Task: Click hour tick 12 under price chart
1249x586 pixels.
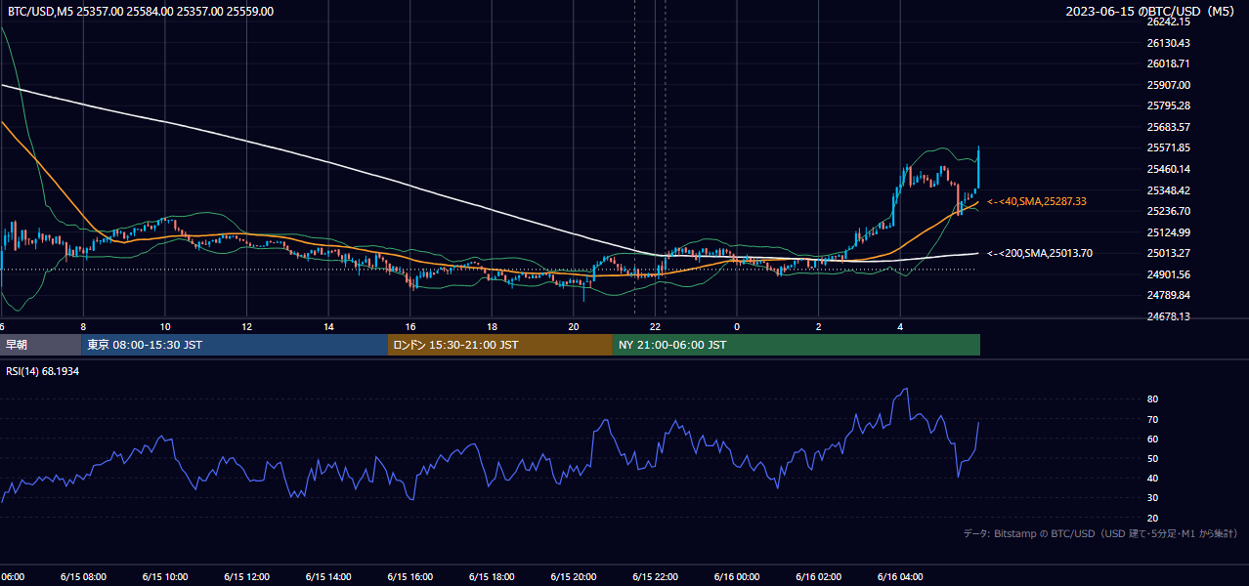Action: [x=247, y=326]
